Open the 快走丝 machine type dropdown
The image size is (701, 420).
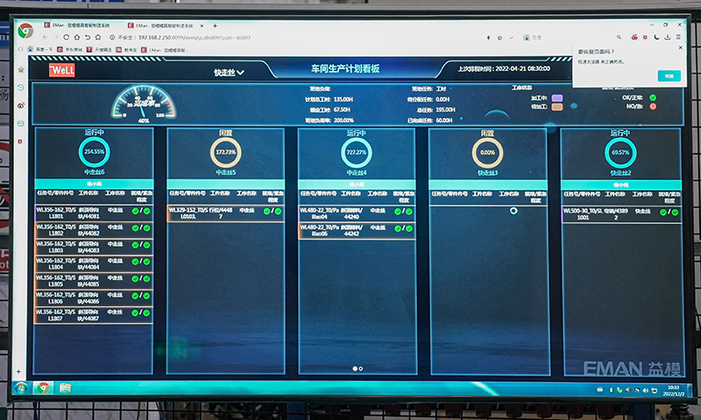tap(229, 72)
